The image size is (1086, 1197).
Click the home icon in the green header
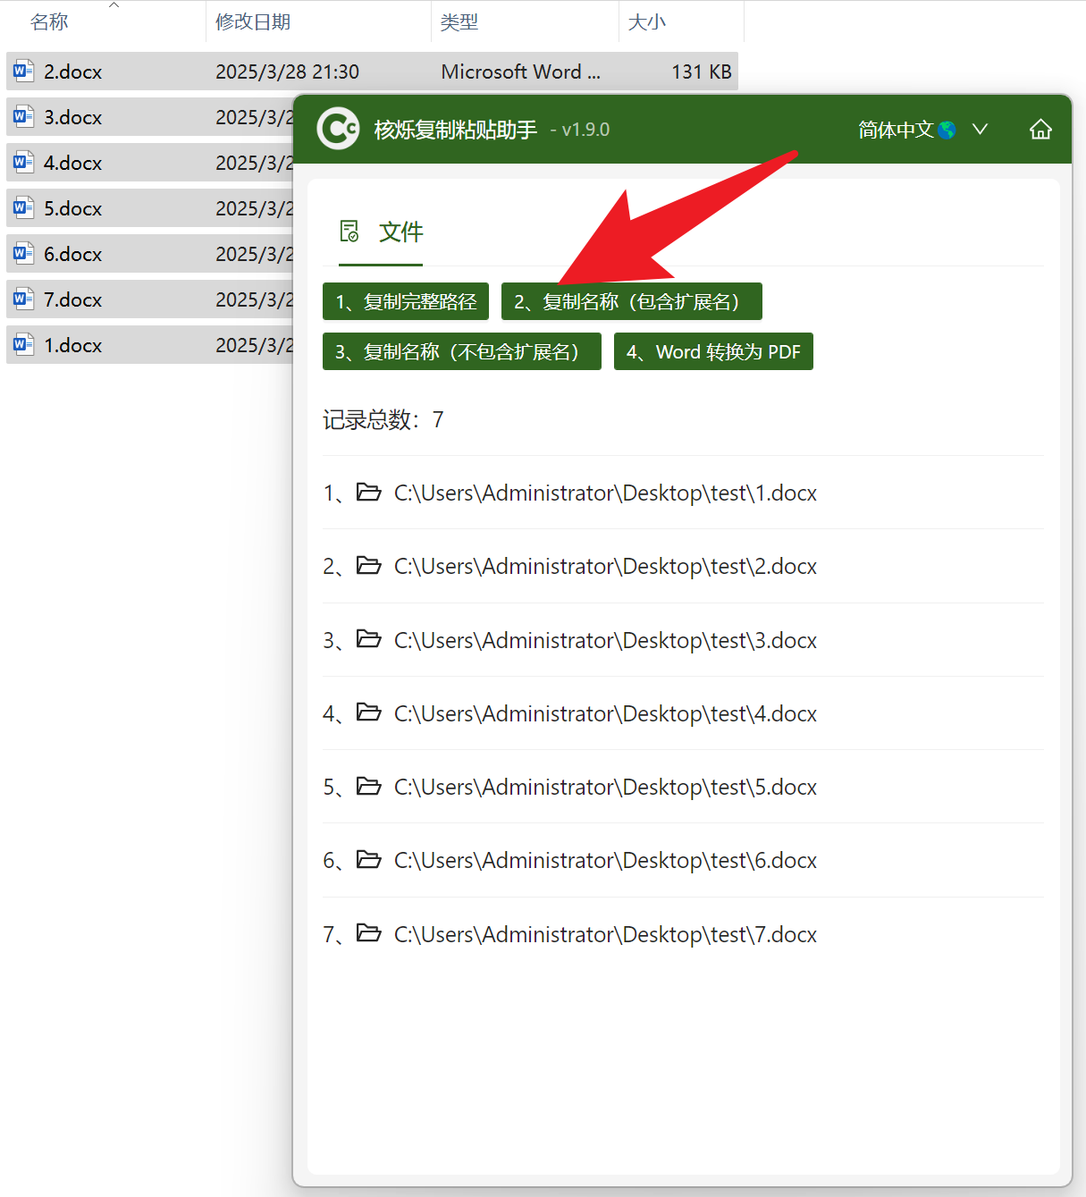pos(1040,130)
